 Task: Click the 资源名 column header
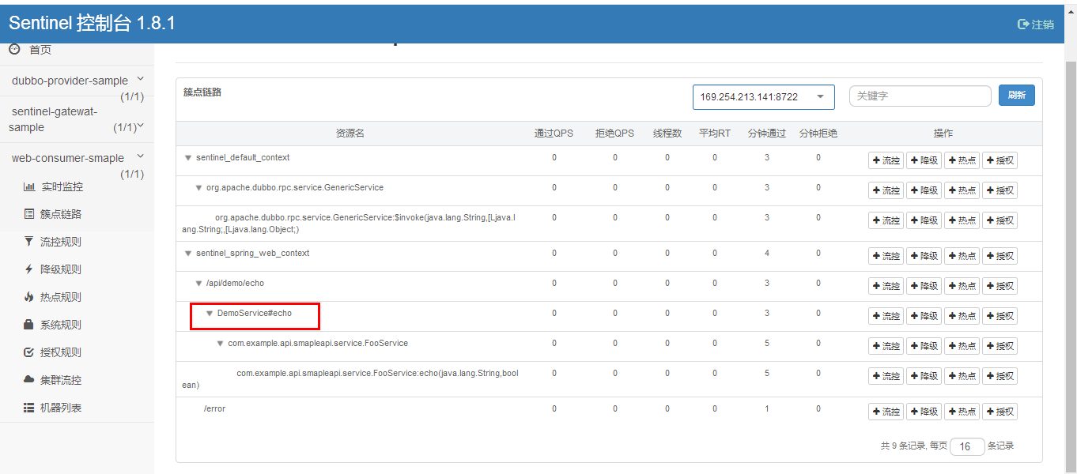pos(350,134)
